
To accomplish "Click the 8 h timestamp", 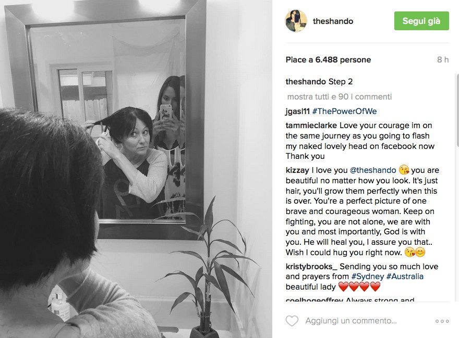I will pyautogui.click(x=443, y=60).
